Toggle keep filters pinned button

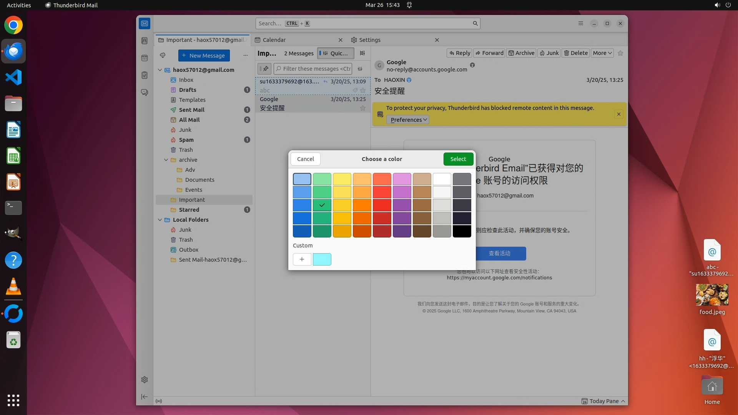[x=264, y=69]
